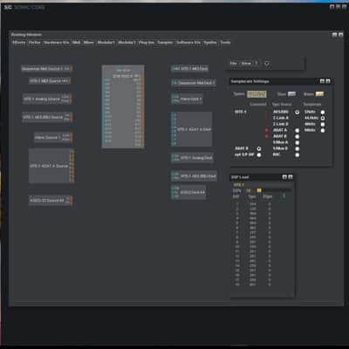Set samplerate to 32kHz
The image size is (349, 349).
click(x=323, y=112)
